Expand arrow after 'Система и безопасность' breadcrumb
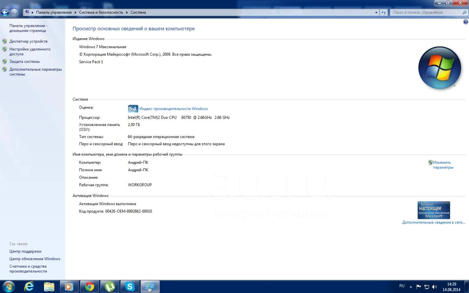Image resolution: width=469 pixels, height=293 pixels. pos(127,12)
